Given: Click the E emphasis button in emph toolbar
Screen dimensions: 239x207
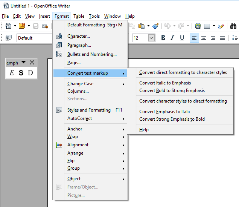Looking at the screenshot, I should [12, 73].
